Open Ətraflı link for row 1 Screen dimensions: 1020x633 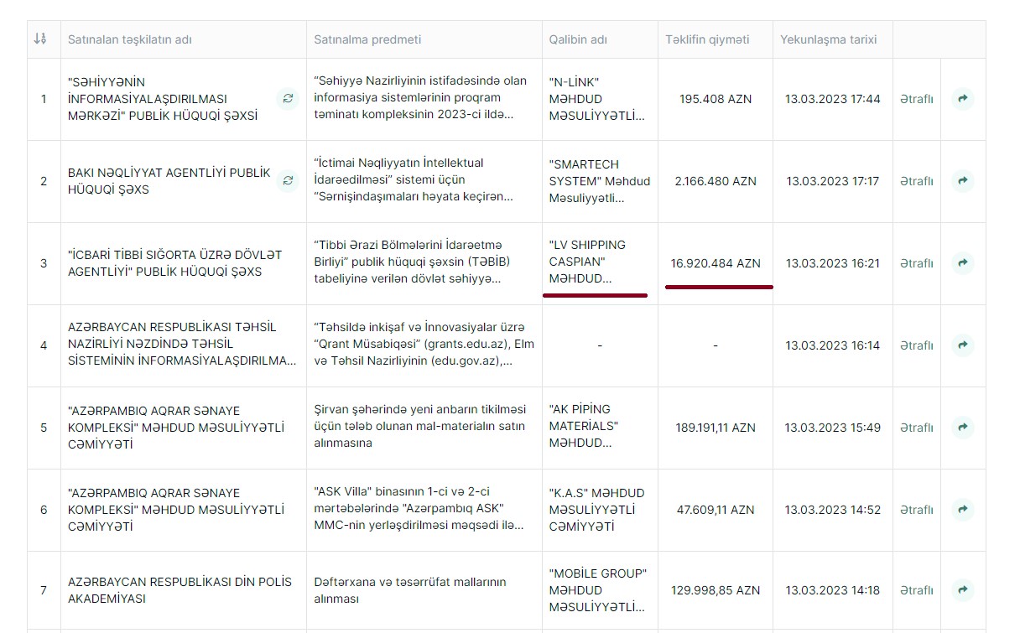coord(916,99)
